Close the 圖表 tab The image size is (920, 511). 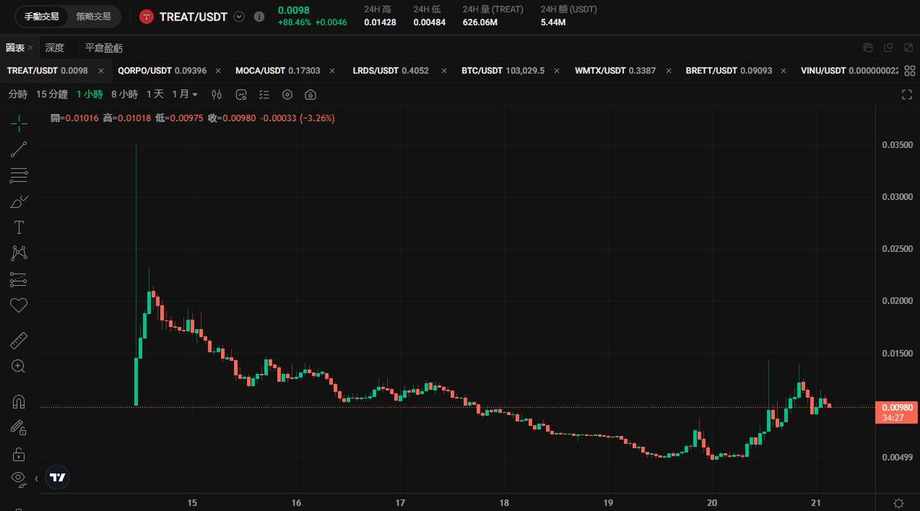pos(31,48)
